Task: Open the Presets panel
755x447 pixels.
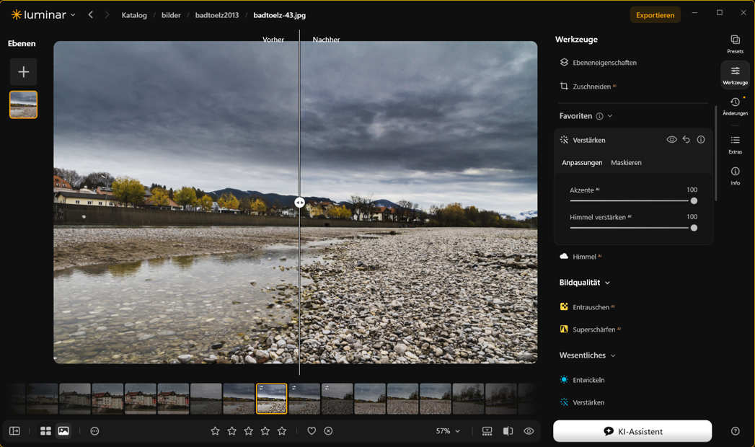Action: (735, 44)
